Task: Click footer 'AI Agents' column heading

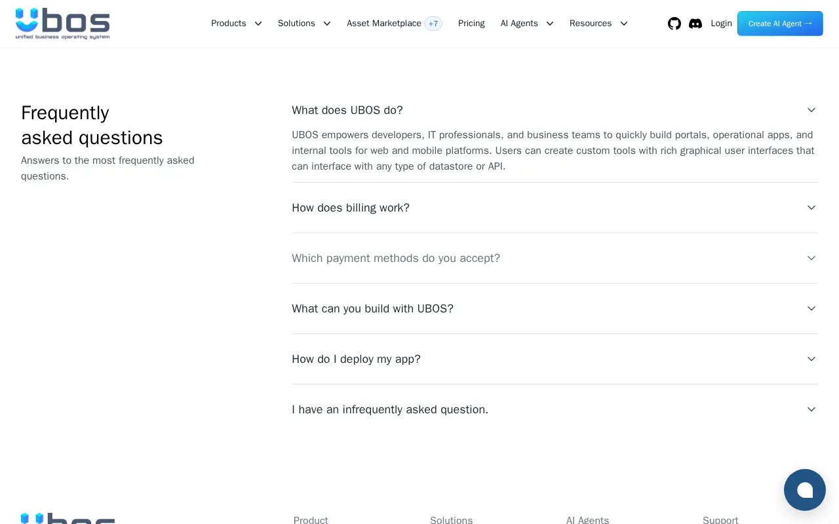Action: click(x=587, y=520)
